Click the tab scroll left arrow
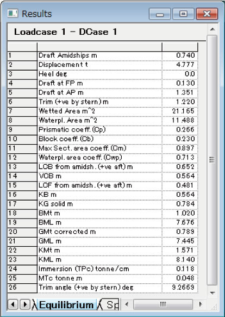 [12, 304]
